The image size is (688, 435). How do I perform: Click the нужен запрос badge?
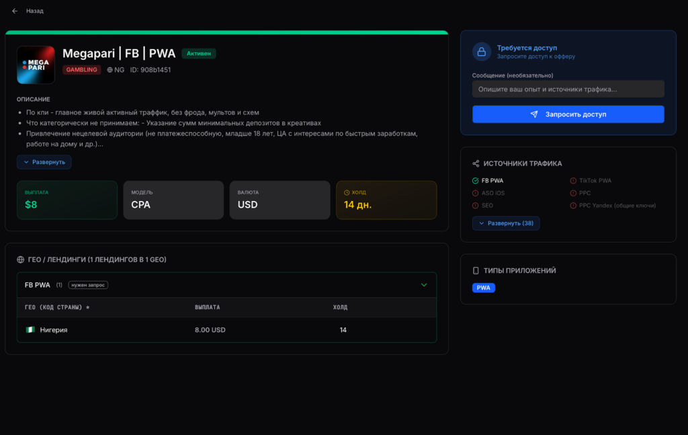[x=88, y=285]
